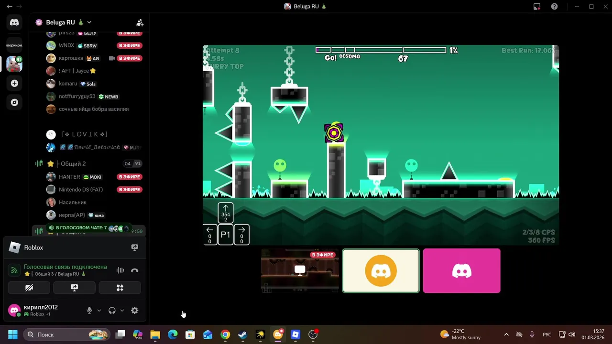Open Microsoft Store from the taskbar
The width and height of the screenshot is (612, 344).
190,334
